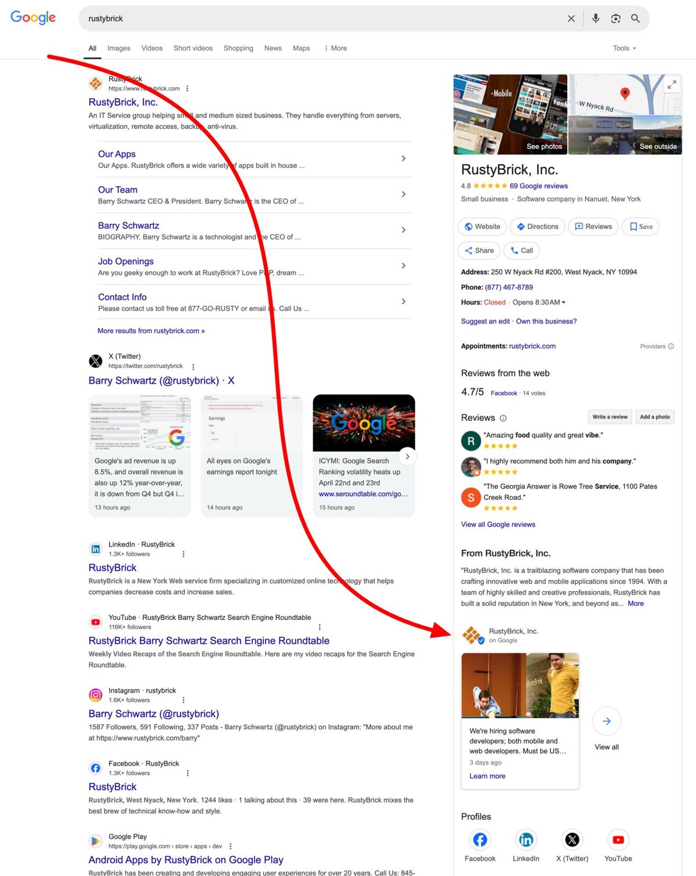Viewport: 696px width, 876px height.
Task: Click the Suggest an edit link
Action: [485, 321]
